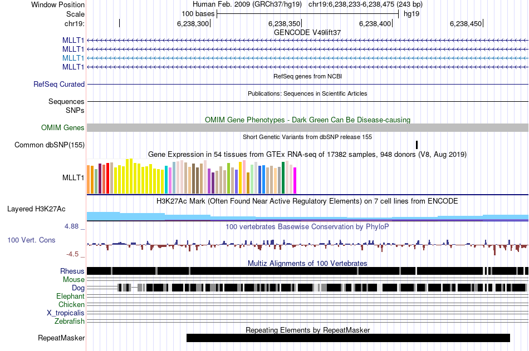Open the GENCODE V49lift37 track title
Screen dimensions: 529x351
click(307, 32)
